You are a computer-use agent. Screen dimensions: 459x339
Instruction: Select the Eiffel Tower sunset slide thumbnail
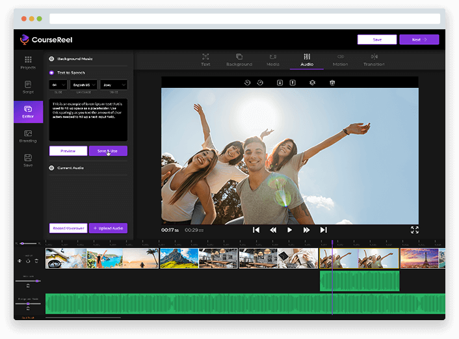click(x=419, y=258)
